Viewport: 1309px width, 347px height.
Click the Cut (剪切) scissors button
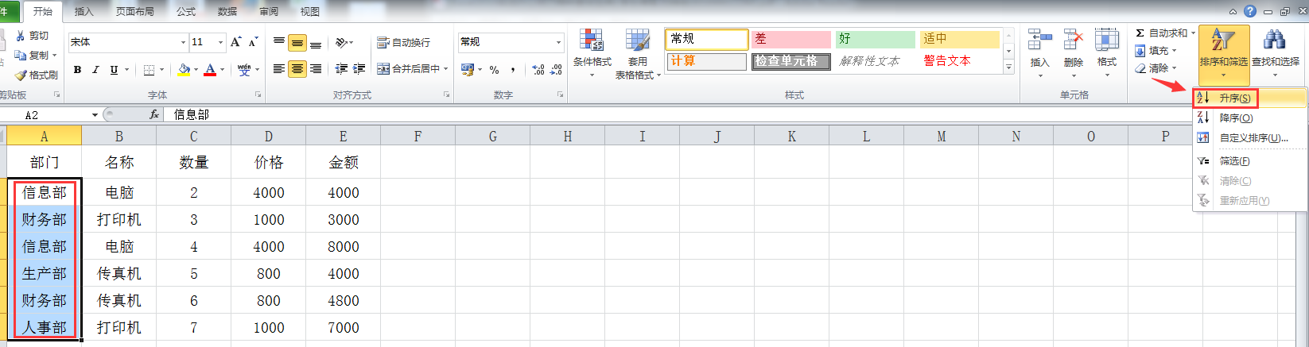pos(33,36)
